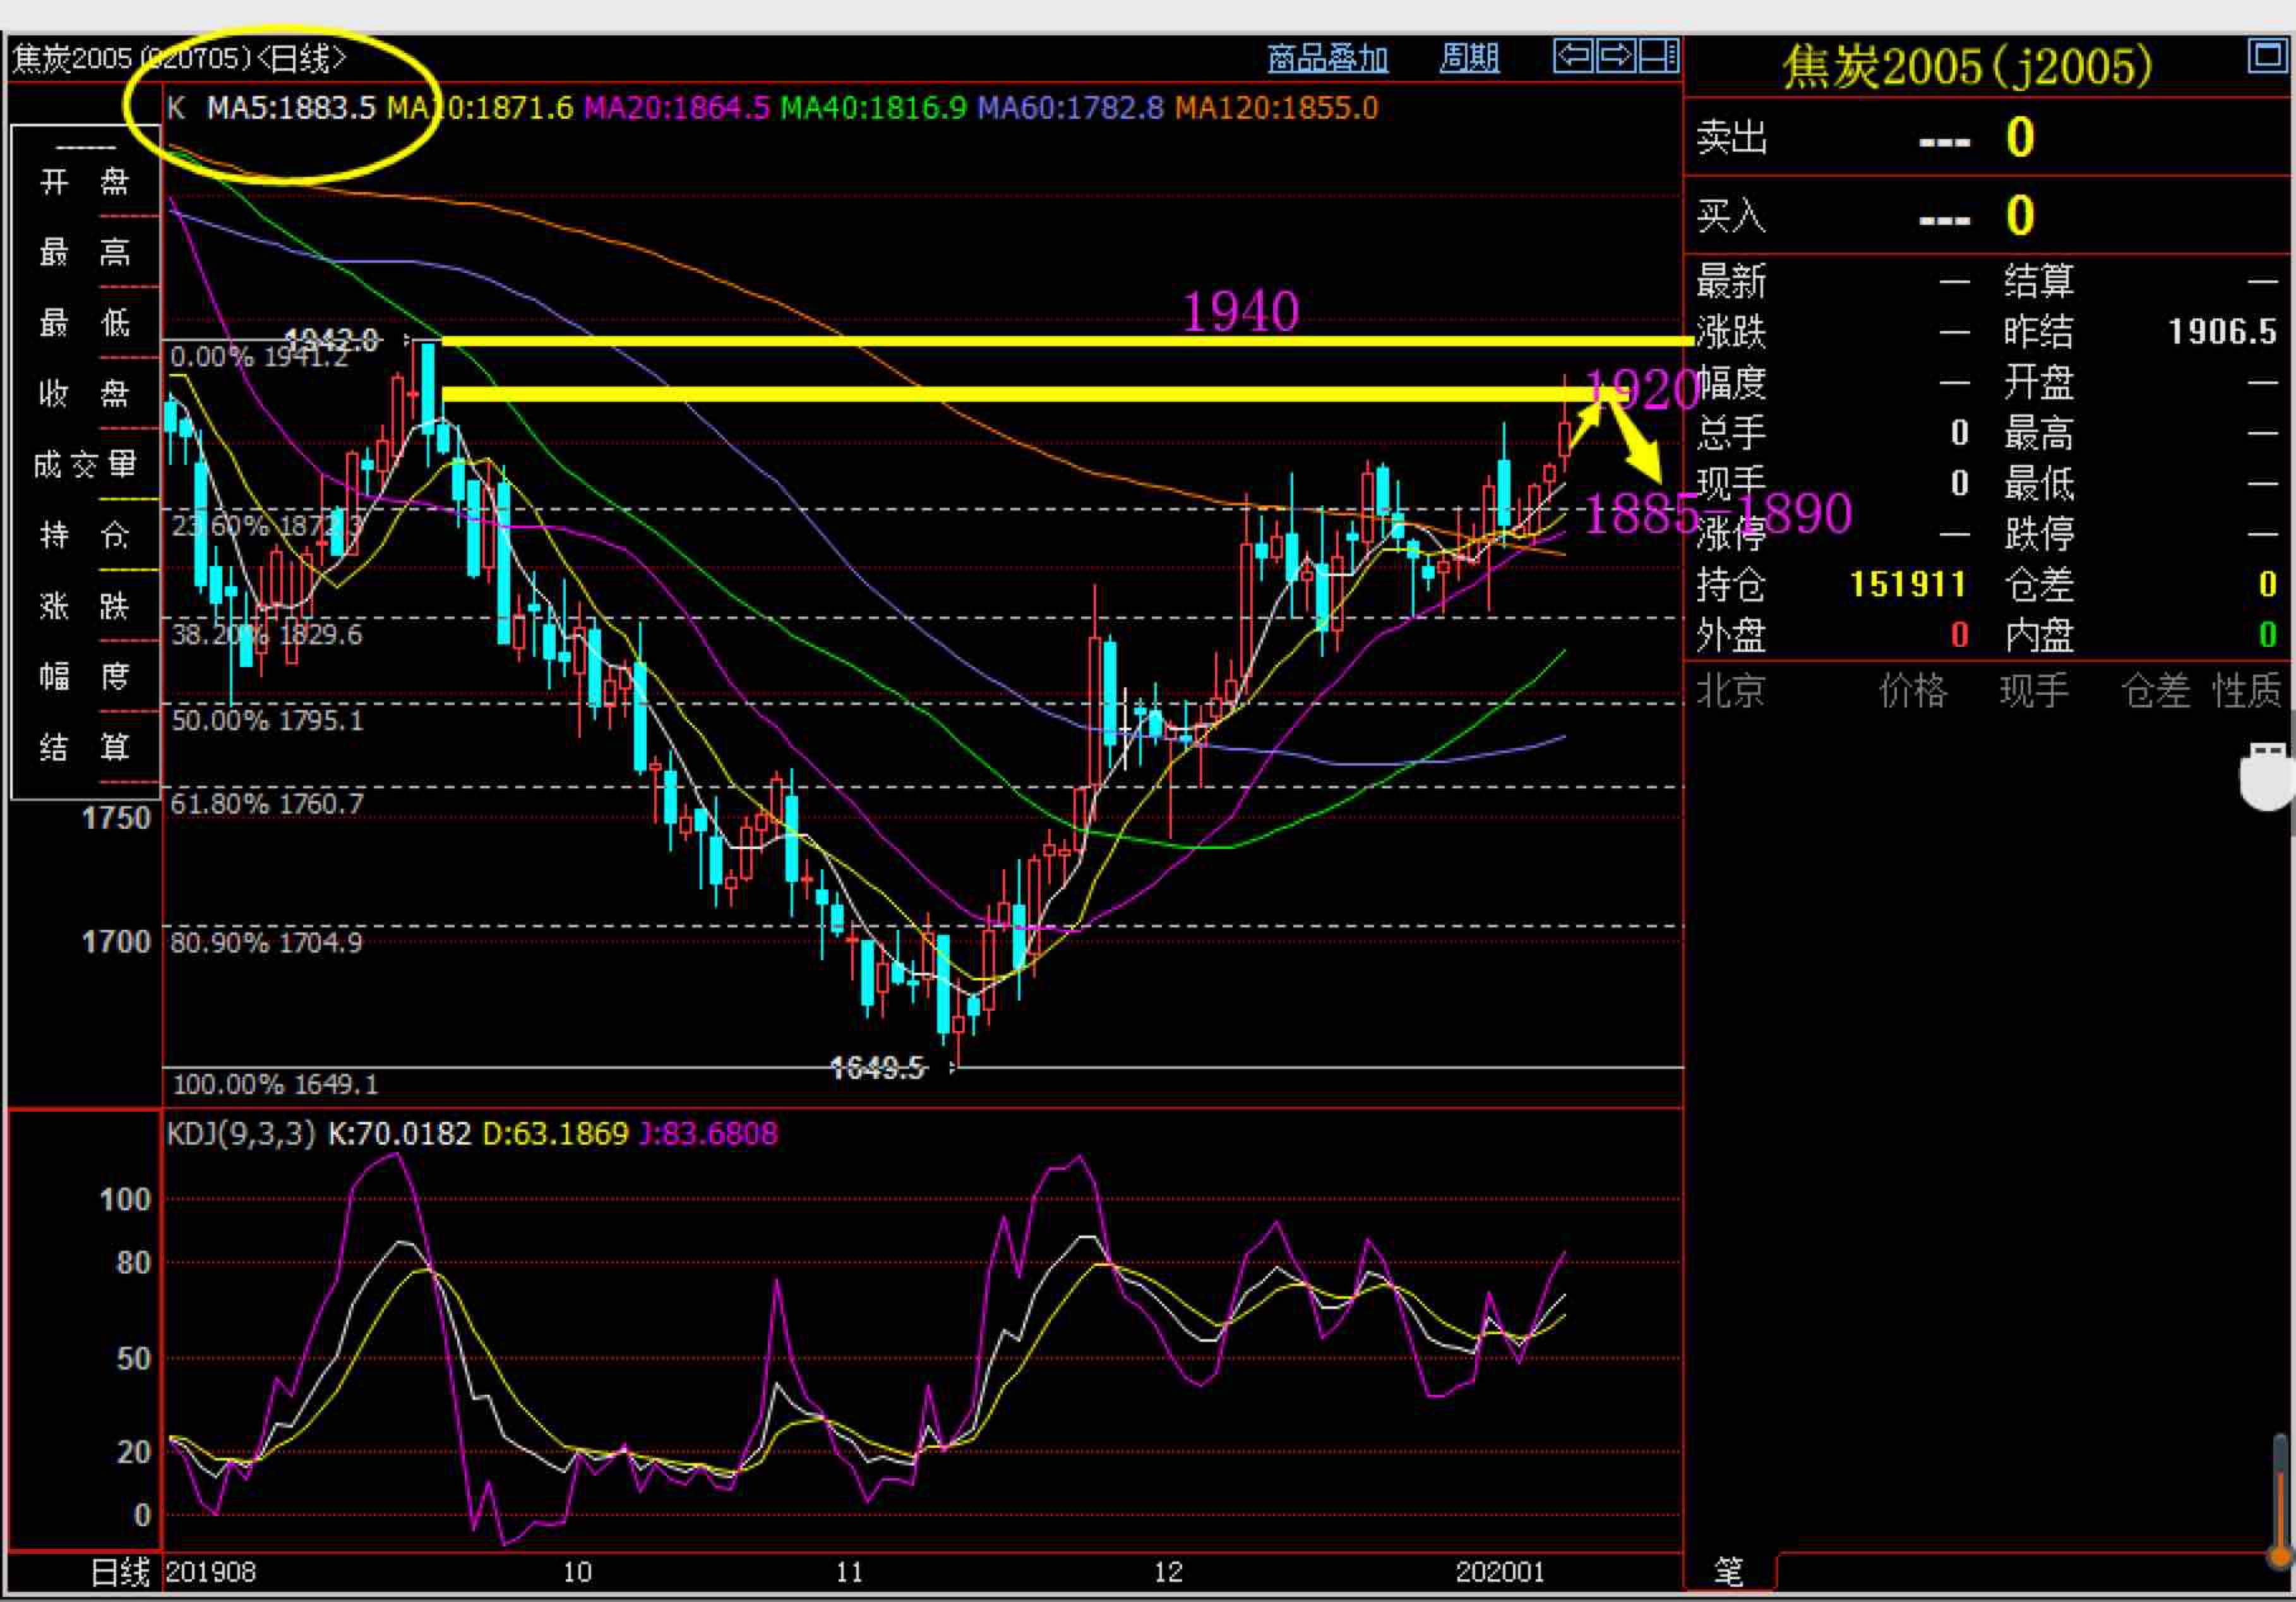The height and width of the screenshot is (1602, 2296).
Task: Click the 61.80% 1760.7 Fibonacci label
Action: click(267, 804)
